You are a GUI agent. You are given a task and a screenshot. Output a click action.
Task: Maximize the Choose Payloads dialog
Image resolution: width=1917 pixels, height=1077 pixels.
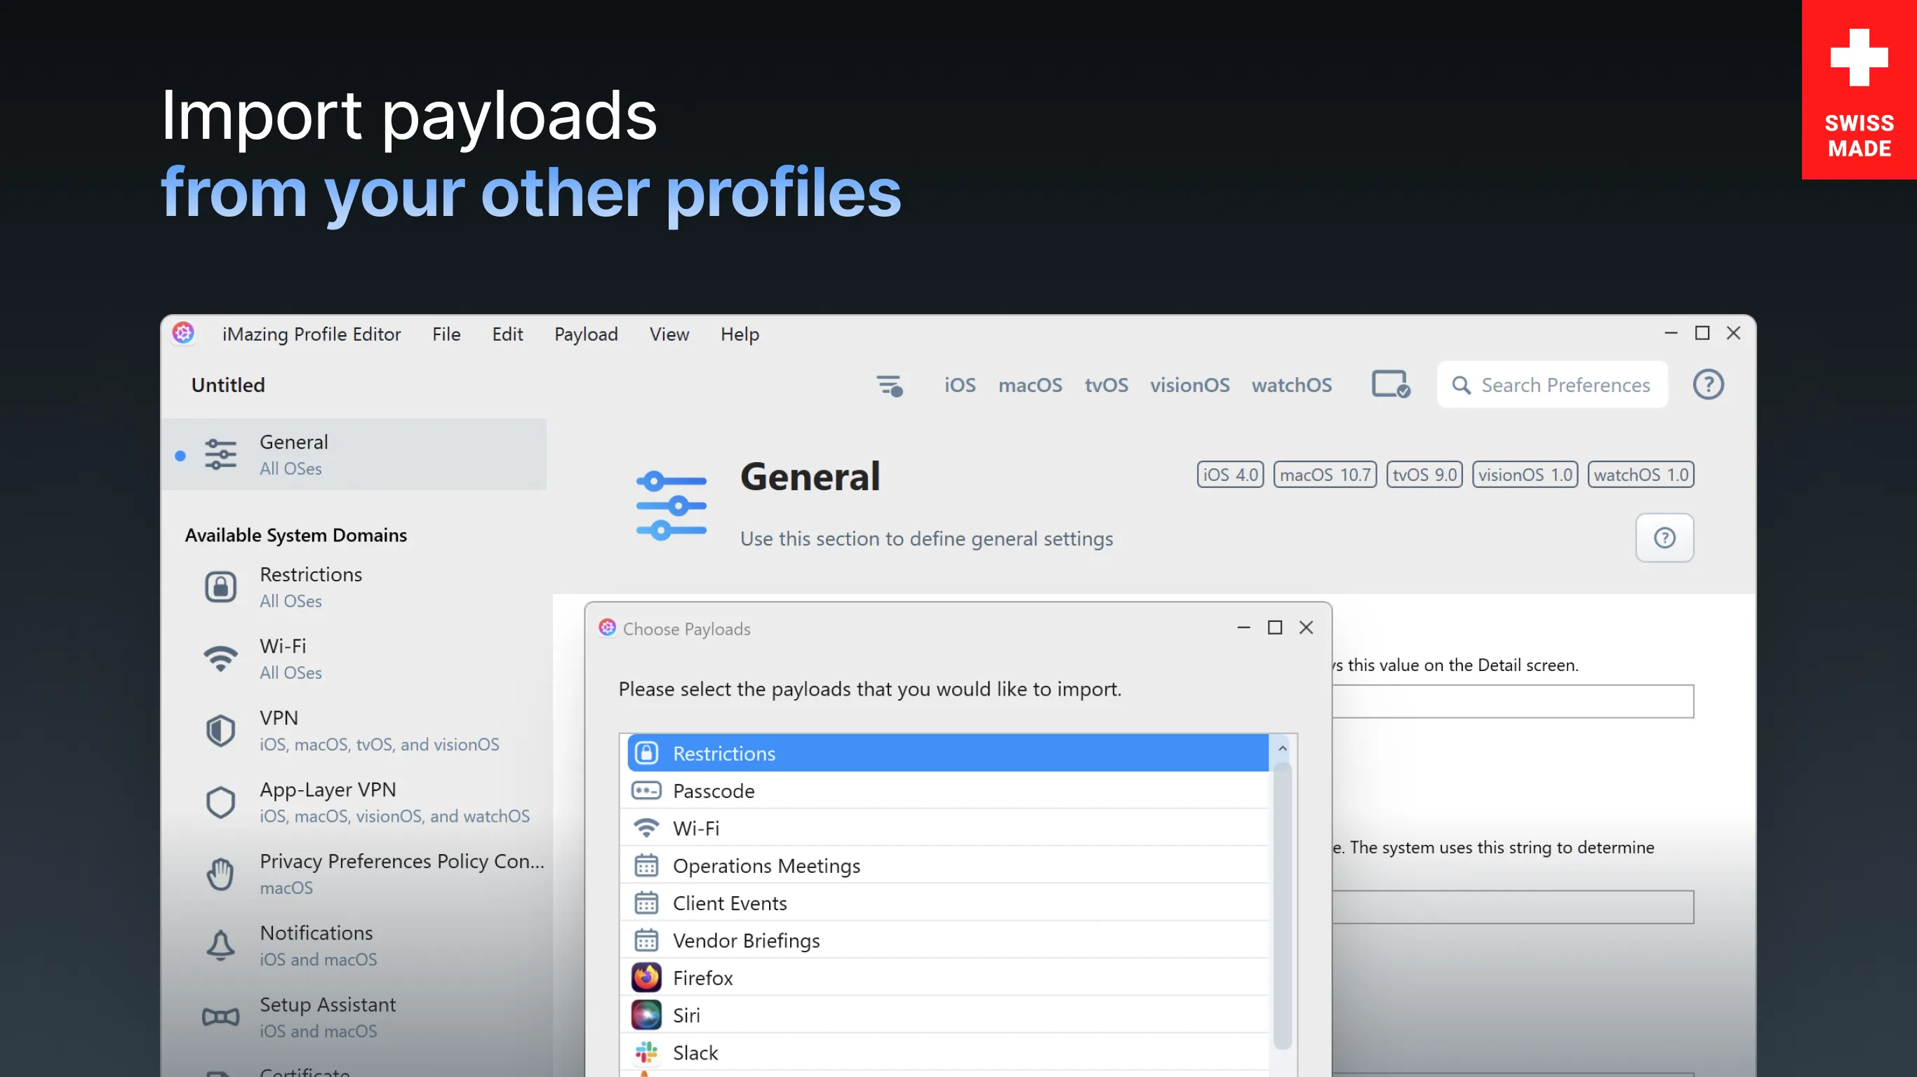[1275, 627]
